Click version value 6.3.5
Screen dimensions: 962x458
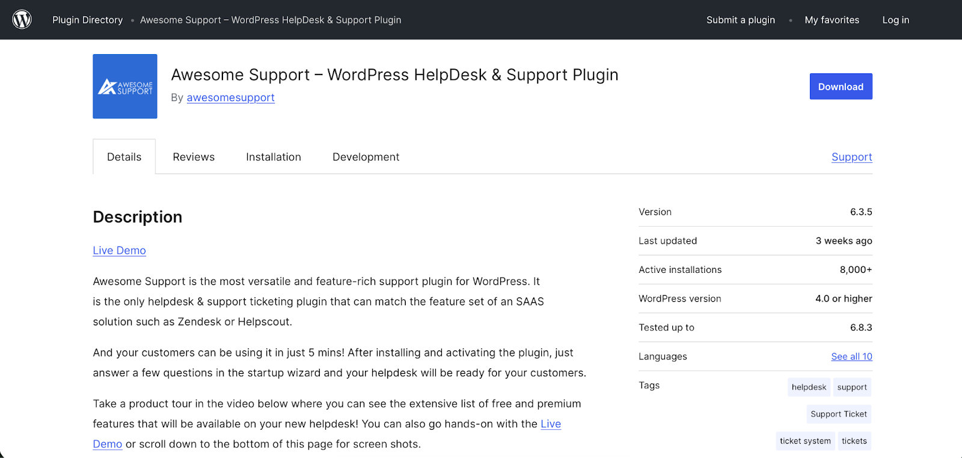[861, 212]
